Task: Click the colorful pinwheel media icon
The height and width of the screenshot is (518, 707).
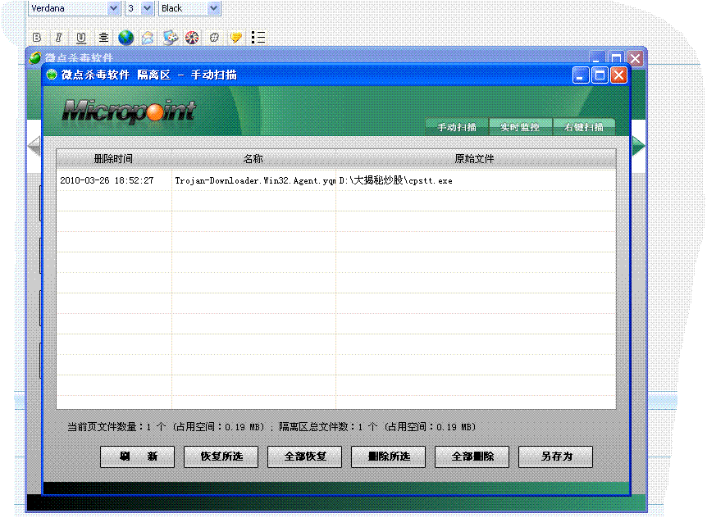Action: 192,38
